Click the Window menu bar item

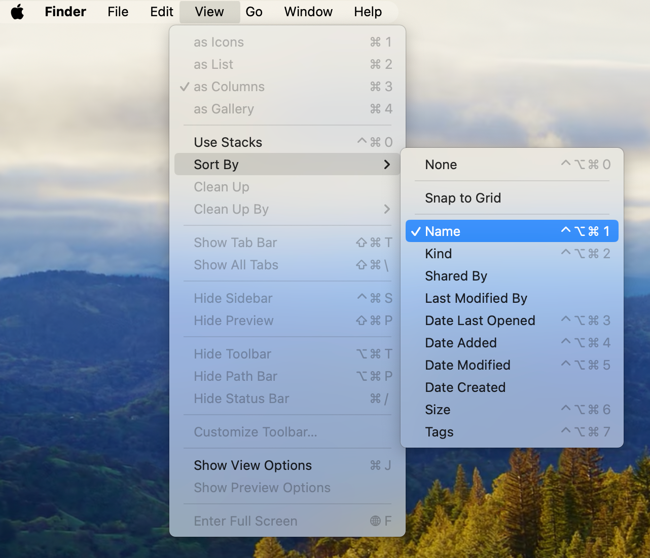pyautogui.click(x=308, y=12)
